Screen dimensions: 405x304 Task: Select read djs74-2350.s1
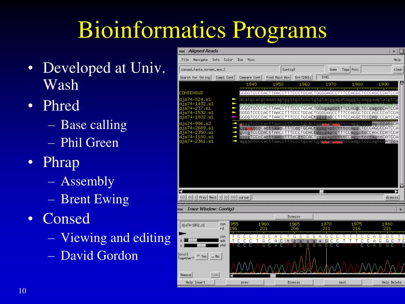coord(196,132)
